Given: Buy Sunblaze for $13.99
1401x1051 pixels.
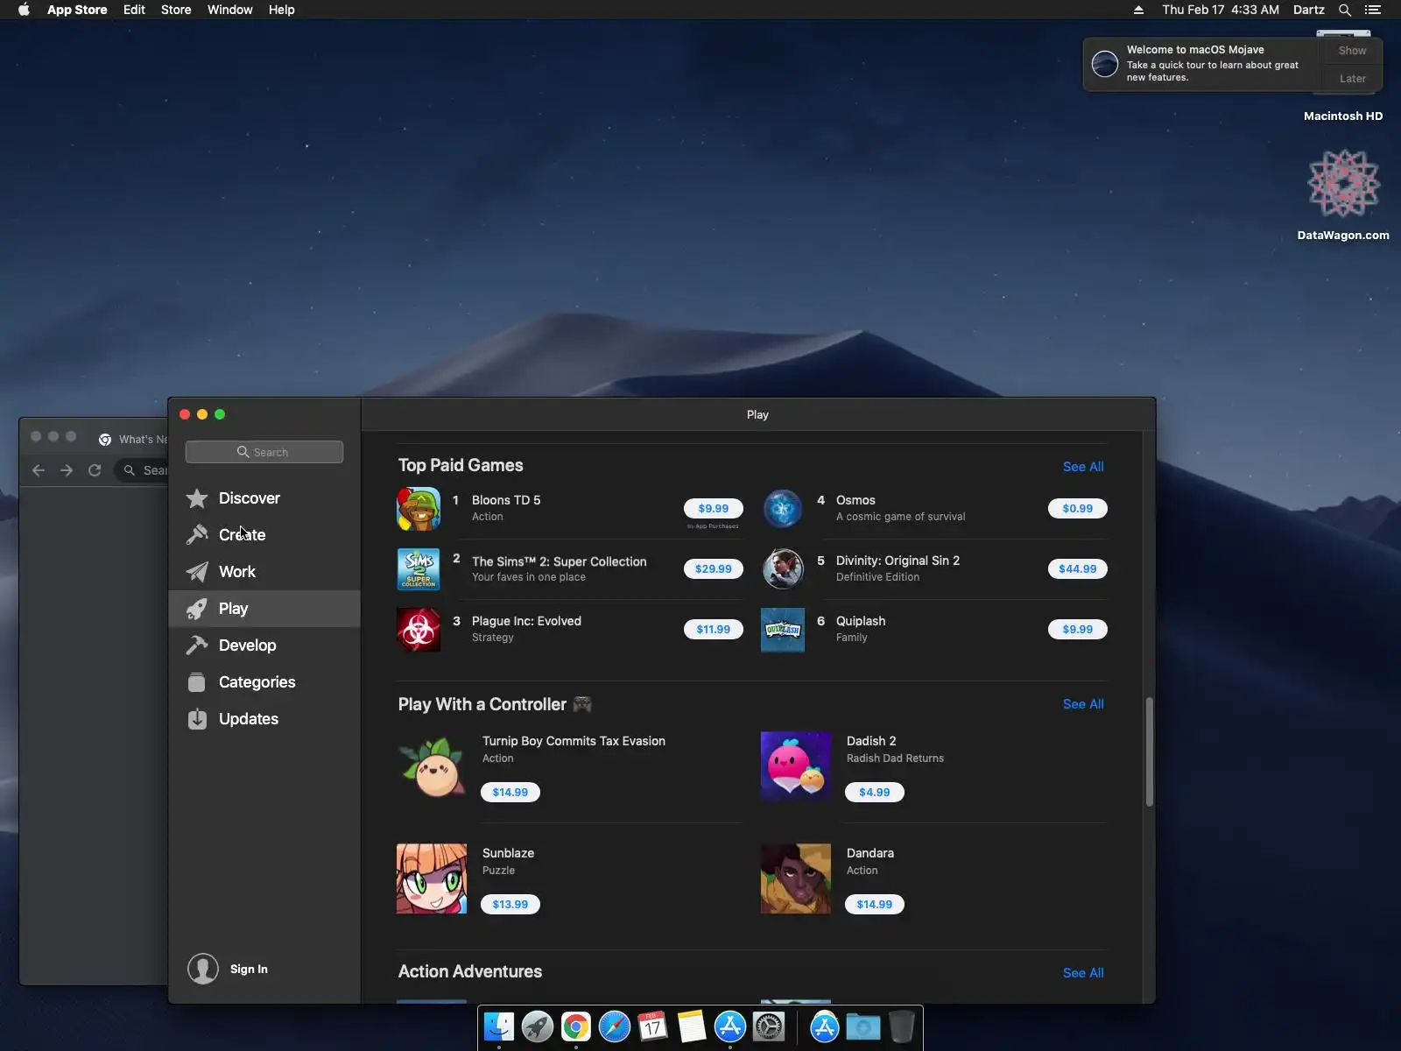Looking at the screenshot, I should (x=510, y=905).
